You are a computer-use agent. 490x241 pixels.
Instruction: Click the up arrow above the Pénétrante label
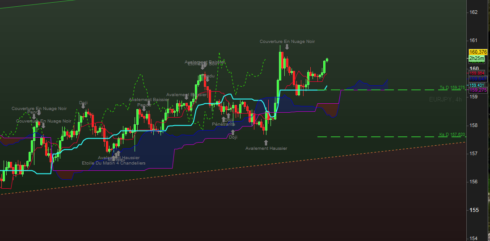pyautogui.click(x=224, y=119)
